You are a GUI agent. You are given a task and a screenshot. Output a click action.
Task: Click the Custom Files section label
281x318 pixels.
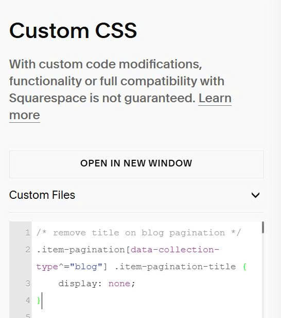click(x=42, y=195)
